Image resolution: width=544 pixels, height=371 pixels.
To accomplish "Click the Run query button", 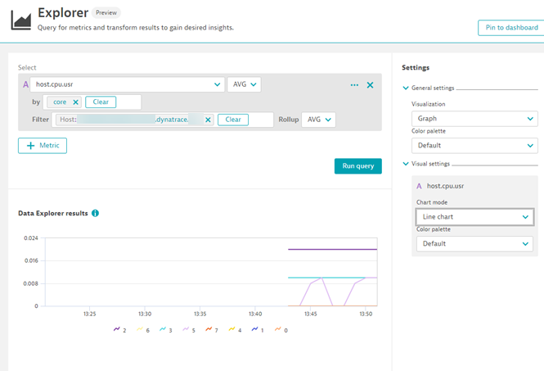I will pos(357,166).
